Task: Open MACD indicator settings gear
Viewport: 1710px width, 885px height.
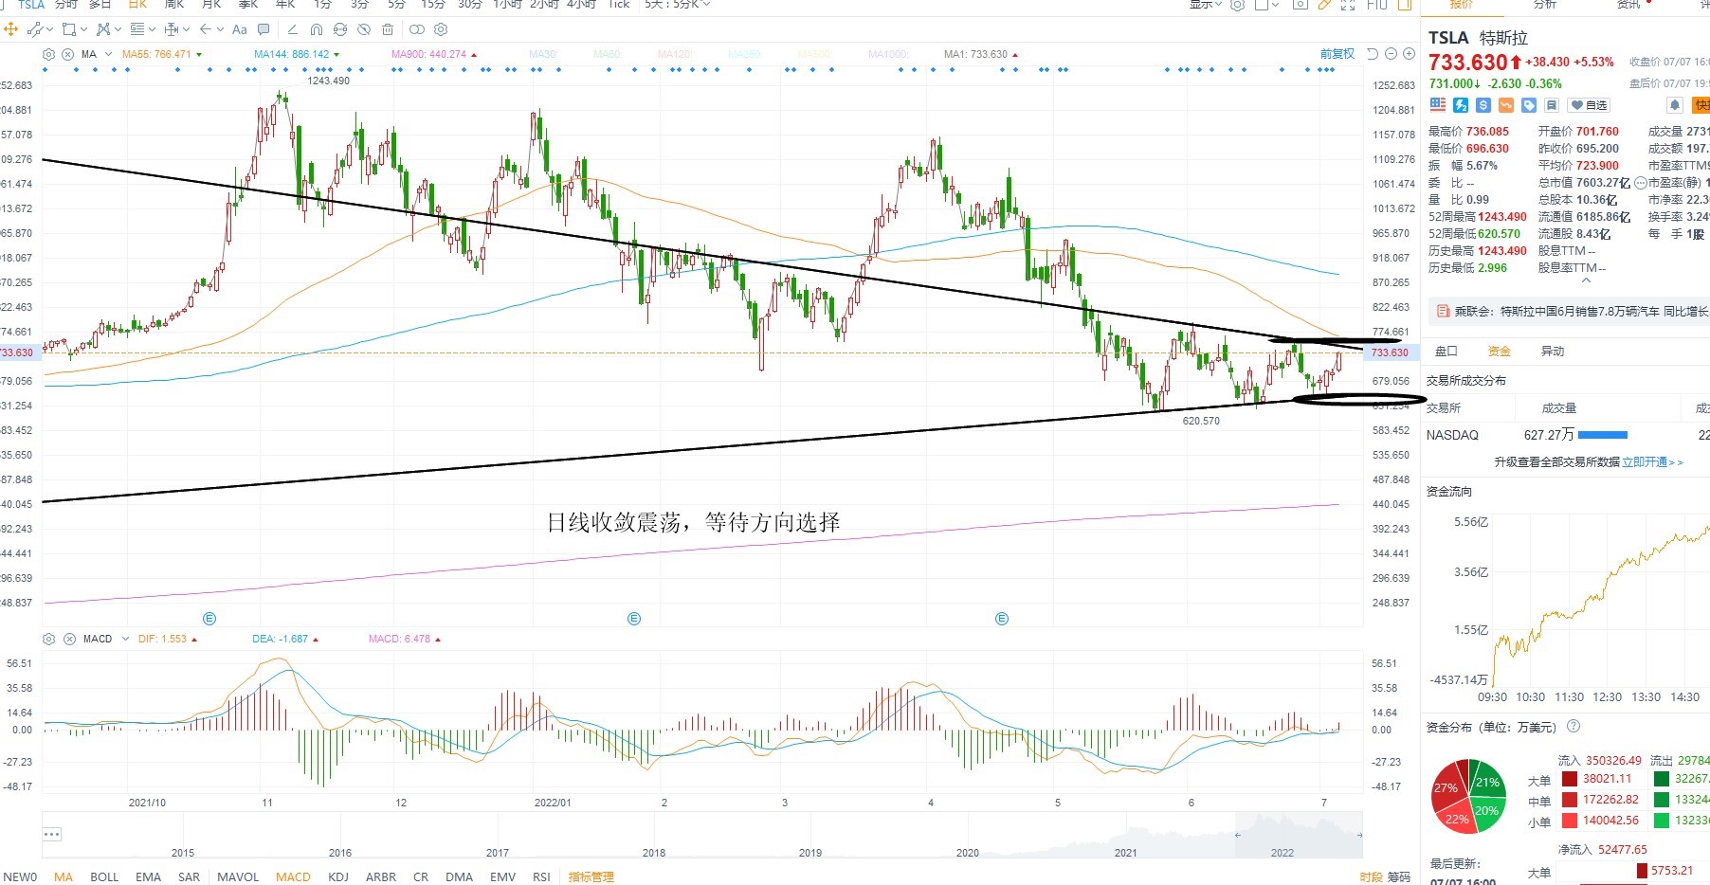Action: point(49,640)
